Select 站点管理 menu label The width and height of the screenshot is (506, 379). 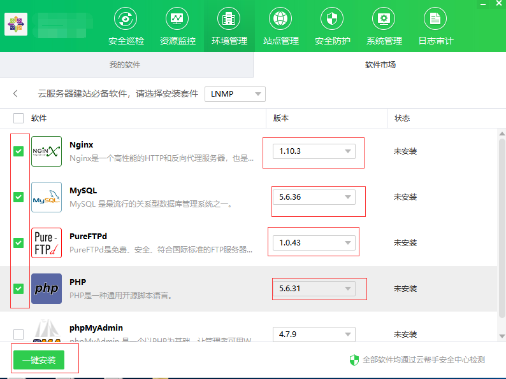coord(281,41)
